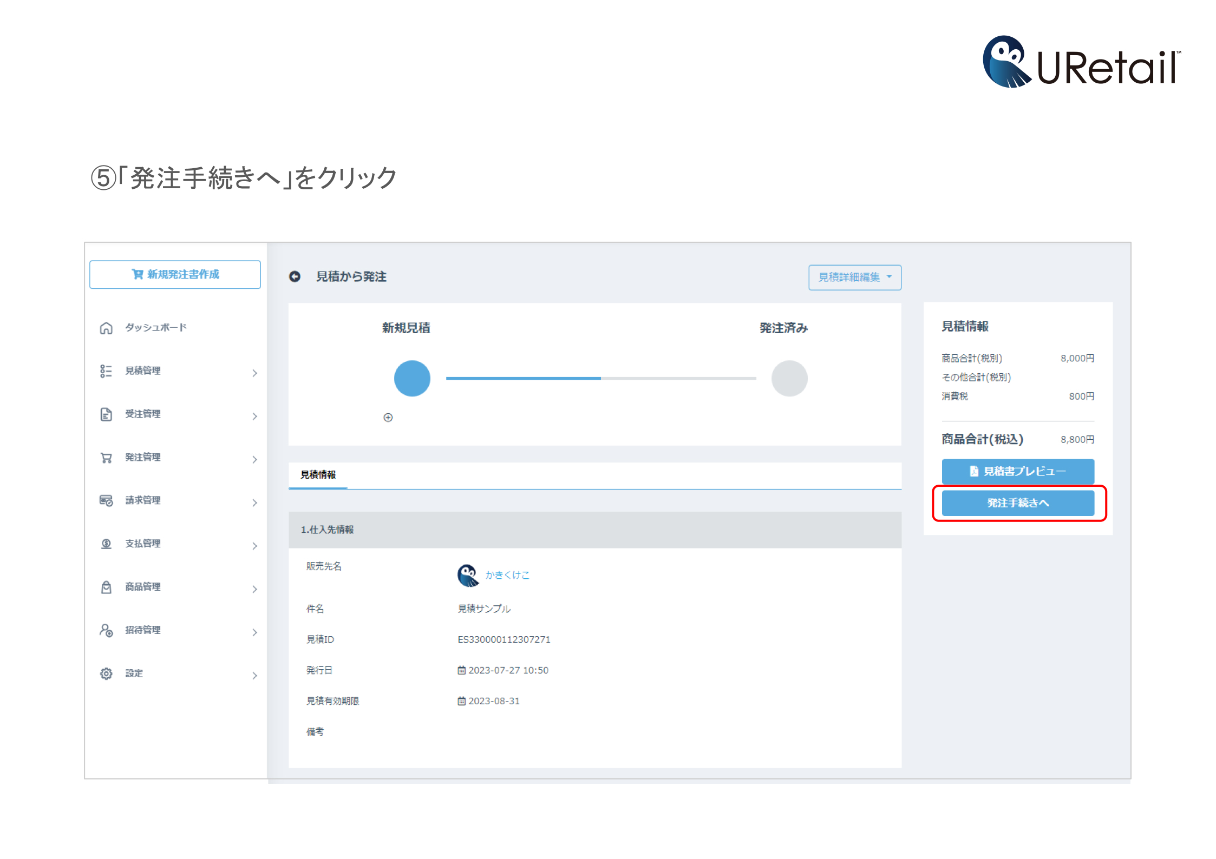This screenshot has height=859, width=1216.
Task: Click the 見積書プレビュー button
Action: (1017, 472)
